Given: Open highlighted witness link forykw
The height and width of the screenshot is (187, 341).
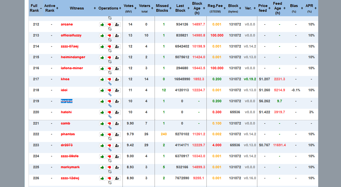Looking at the screenshot, I should pos(67,101).
